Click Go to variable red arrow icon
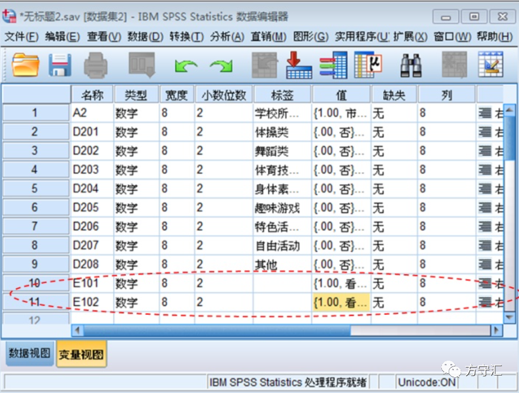The image size is (519, 393). [x=299, y=65]
